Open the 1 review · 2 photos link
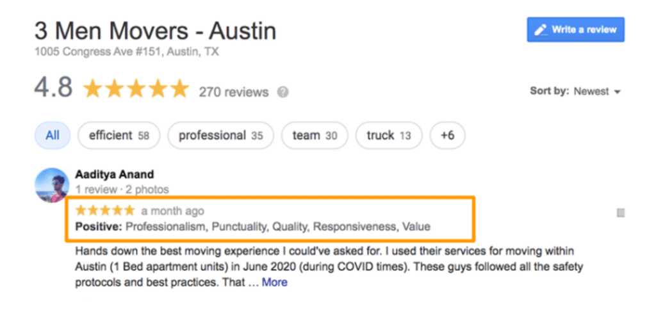 (122, 190)
